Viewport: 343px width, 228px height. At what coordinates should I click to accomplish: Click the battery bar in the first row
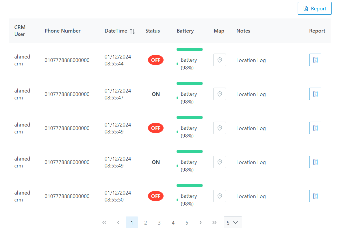pos(190,50)
